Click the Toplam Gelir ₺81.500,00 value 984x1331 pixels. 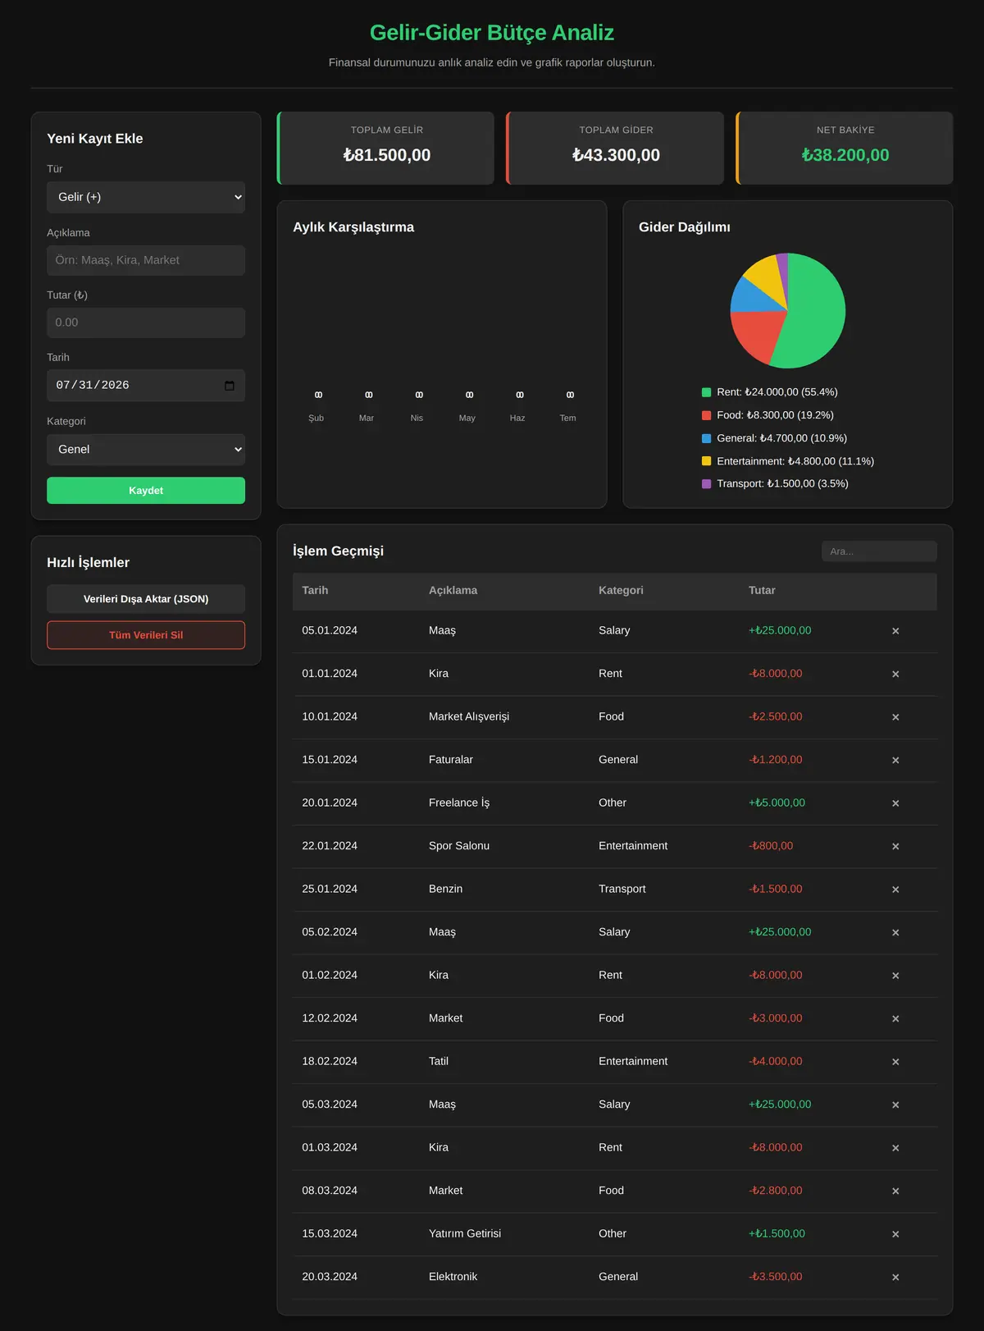coord(387,155)
